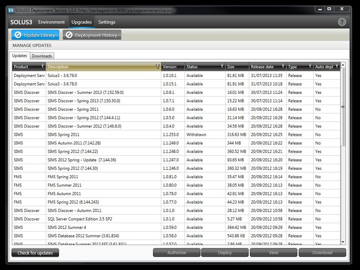Click the filter icon on Auto depl column
This screenshot has height=270, width=360.
pyautogui.click(x=337, y=66)
